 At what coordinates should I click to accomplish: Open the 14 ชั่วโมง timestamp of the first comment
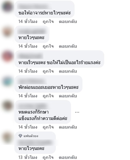[x=28, y=21]
